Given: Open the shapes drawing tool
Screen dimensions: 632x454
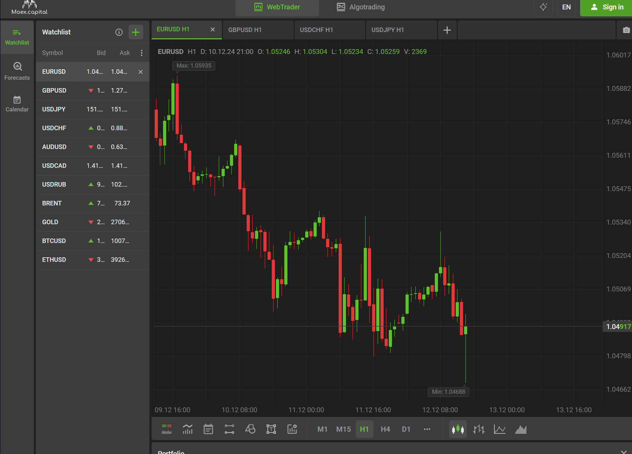Looking at the screenshot, I should (x=250, y=429).
